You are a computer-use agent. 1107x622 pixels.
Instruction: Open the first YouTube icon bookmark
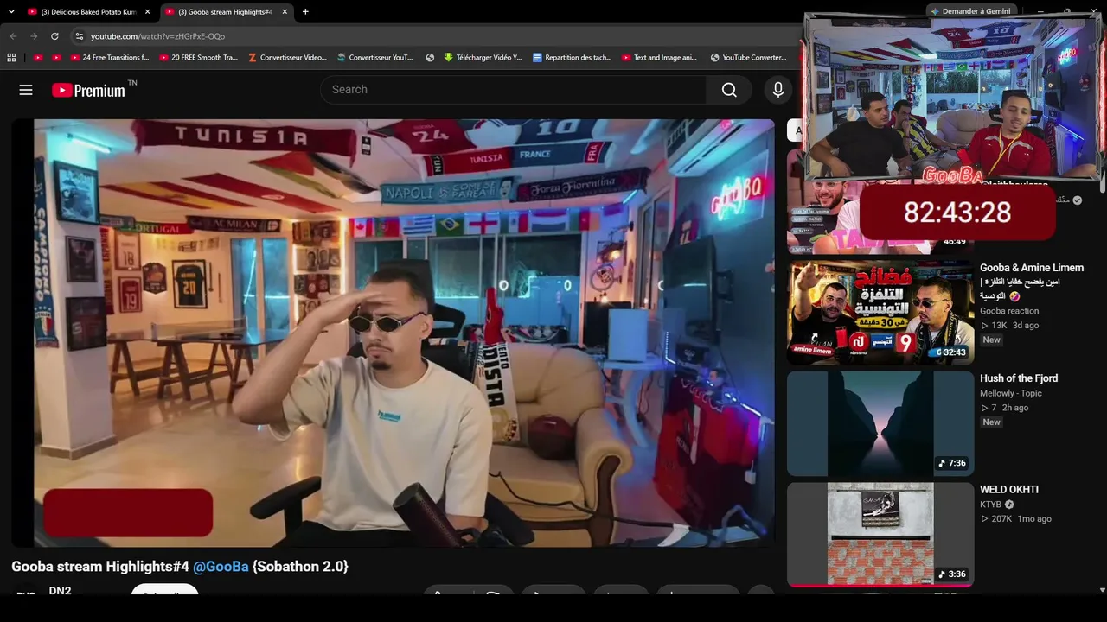point(38,58)
